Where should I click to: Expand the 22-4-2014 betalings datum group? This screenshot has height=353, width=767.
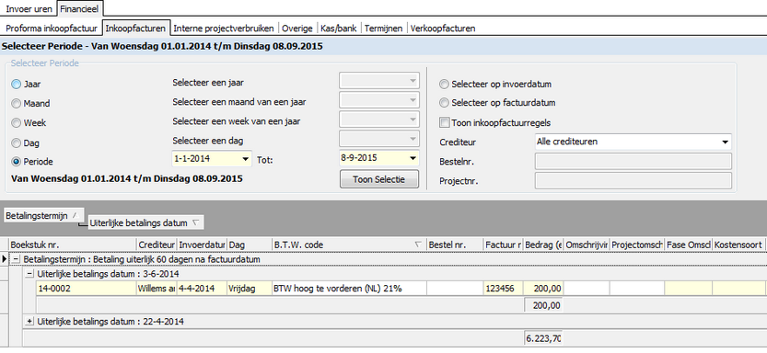click(29, 321)
